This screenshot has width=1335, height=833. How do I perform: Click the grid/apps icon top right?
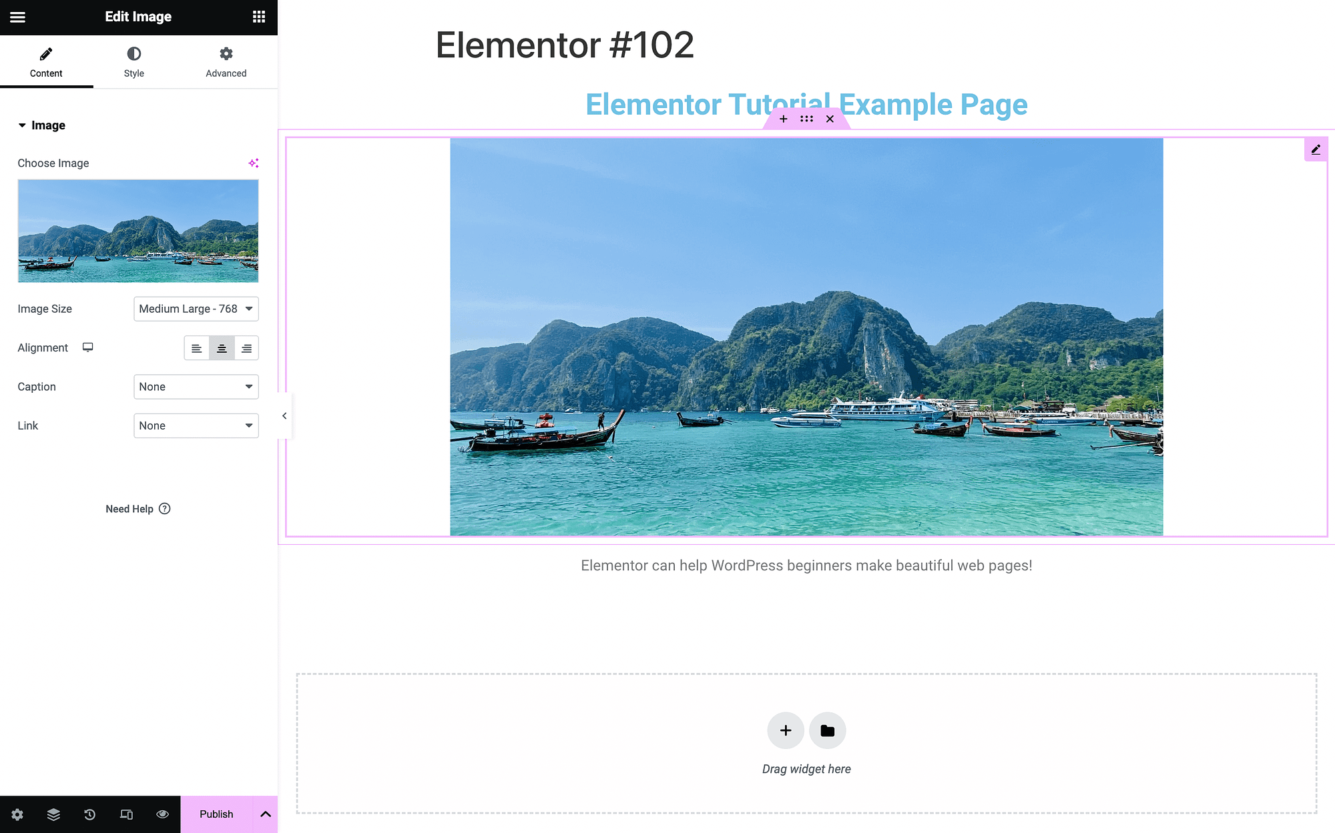(x=259, y=16)
